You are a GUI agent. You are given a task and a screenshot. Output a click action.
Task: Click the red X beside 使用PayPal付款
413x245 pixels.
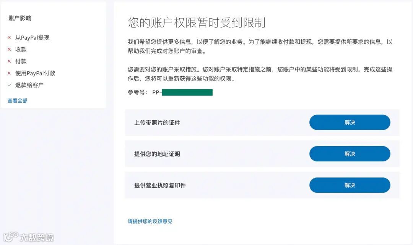(9, 73)
